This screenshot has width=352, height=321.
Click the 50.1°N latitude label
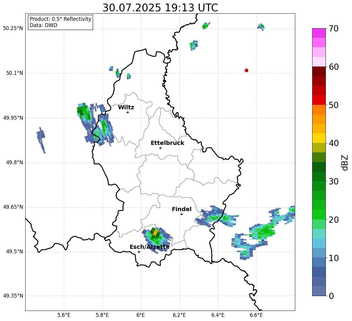click(15, 73)
